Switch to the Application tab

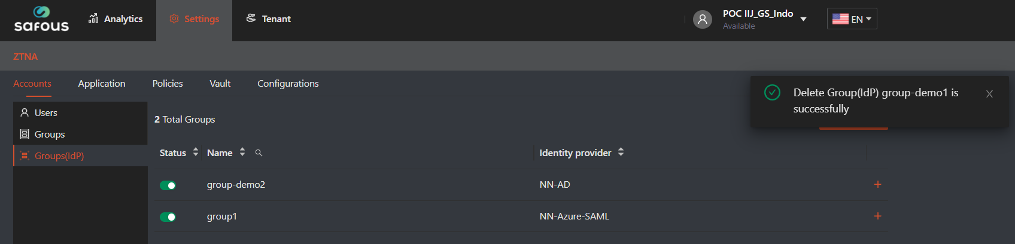point(102,84)
